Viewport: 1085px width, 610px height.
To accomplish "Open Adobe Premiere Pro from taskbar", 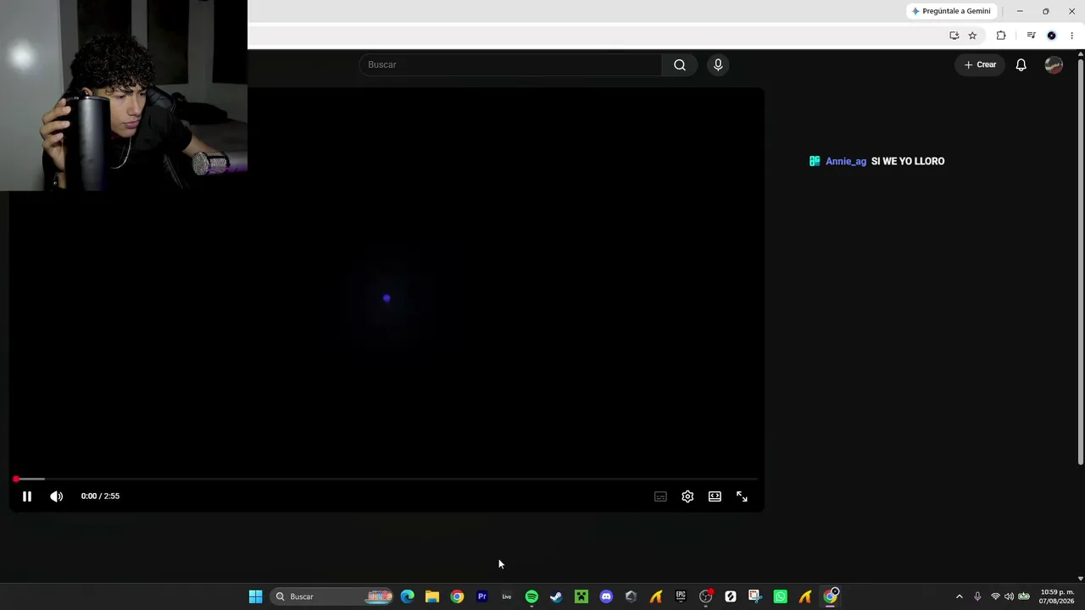I will point(481,596).
